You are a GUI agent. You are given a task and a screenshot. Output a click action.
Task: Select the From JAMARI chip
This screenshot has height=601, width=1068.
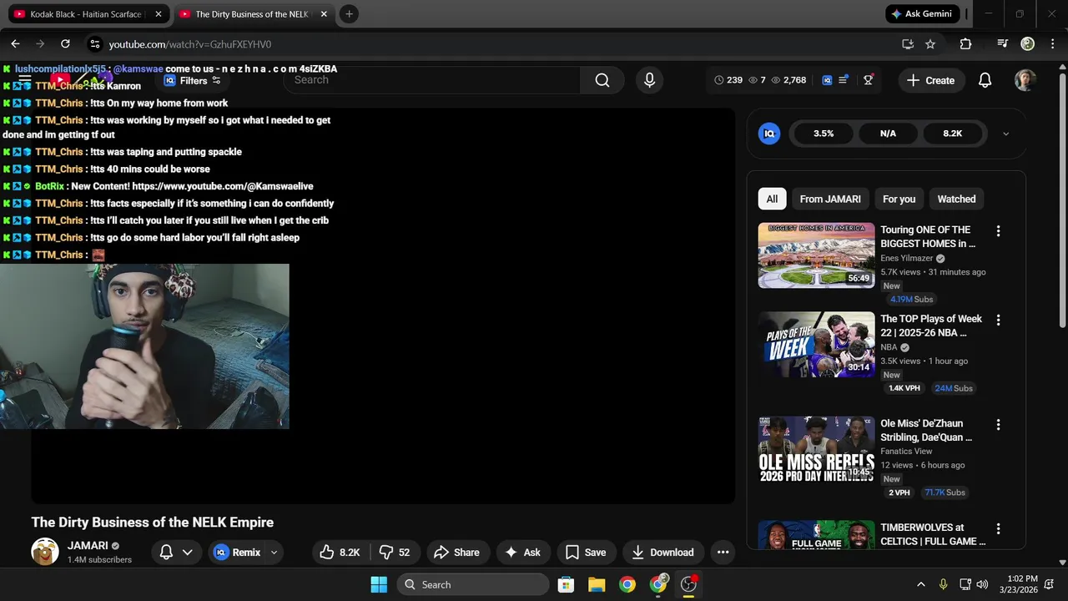[830, 199]
